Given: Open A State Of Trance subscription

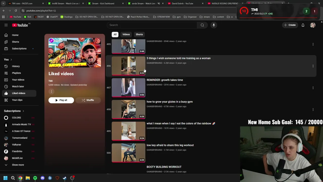Looking at the screenshot, I should (19, 131).
